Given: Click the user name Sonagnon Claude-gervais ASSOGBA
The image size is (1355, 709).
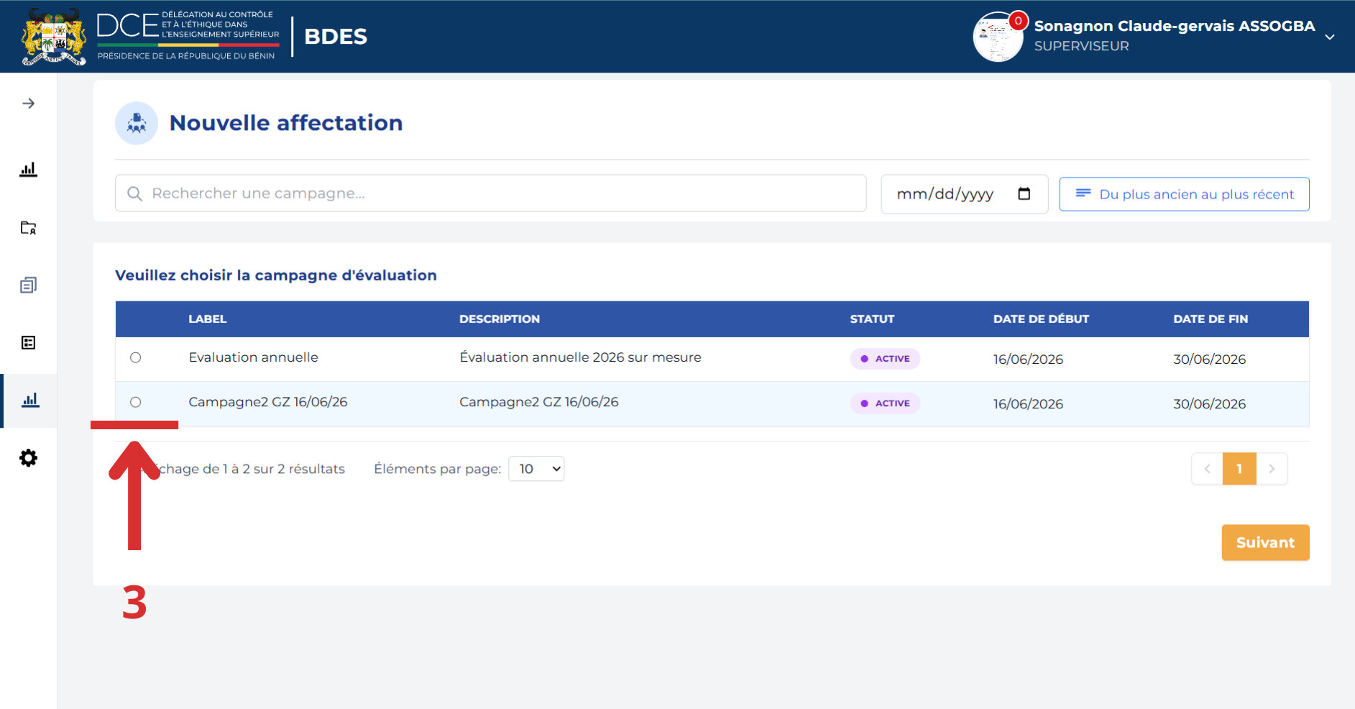Looking at the screenshot, I should click(x=1175, y=26).
